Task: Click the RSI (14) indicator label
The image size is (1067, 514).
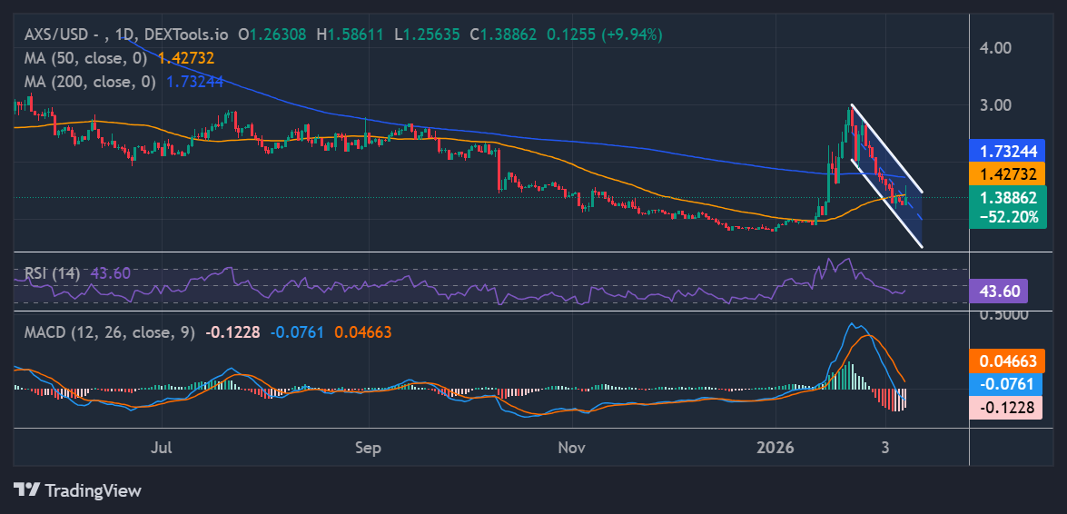Action: (53, 273)
